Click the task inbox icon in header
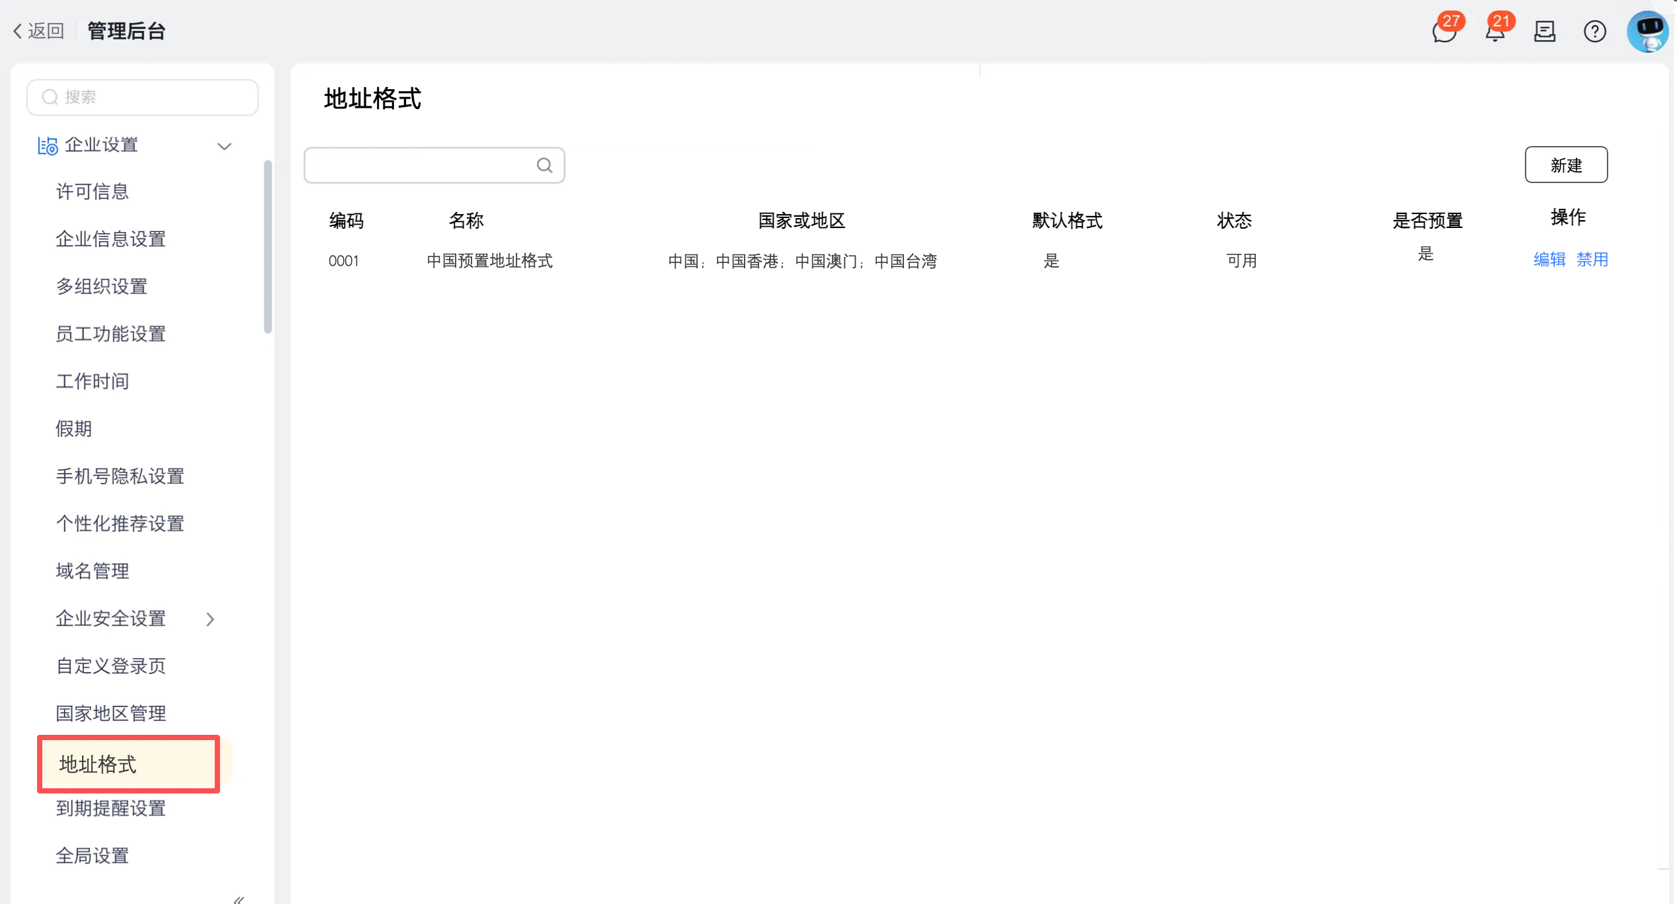Screen dimensions: 1677x904 coord(1545,31)
